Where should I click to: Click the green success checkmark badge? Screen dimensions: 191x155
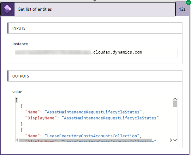pos(188,3)
